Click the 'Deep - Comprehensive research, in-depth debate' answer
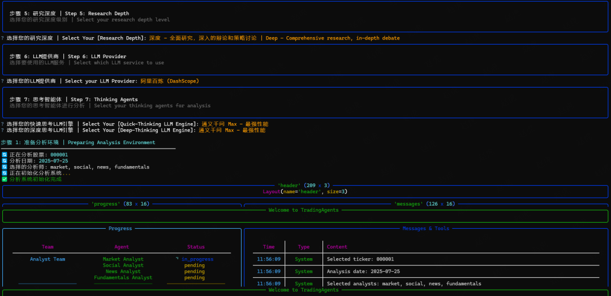 pyautogui.click(x=333, y=38)
